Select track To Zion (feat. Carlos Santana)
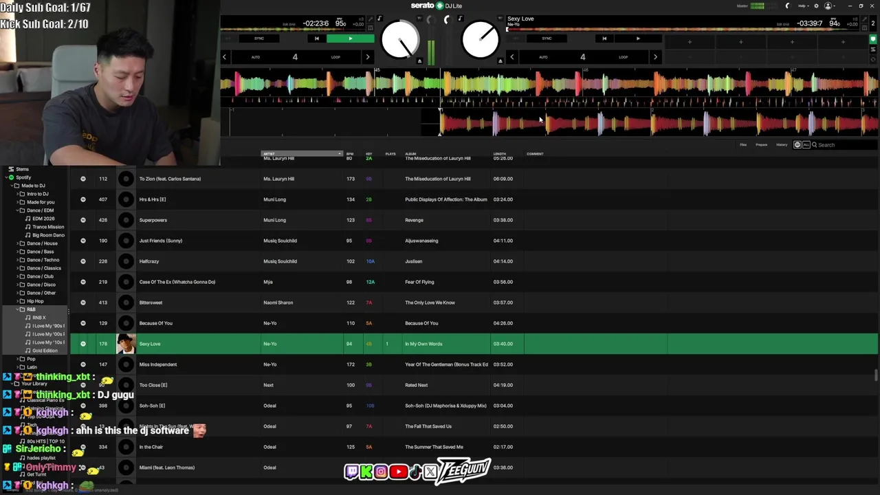The image size is (880, 495). 170,179
